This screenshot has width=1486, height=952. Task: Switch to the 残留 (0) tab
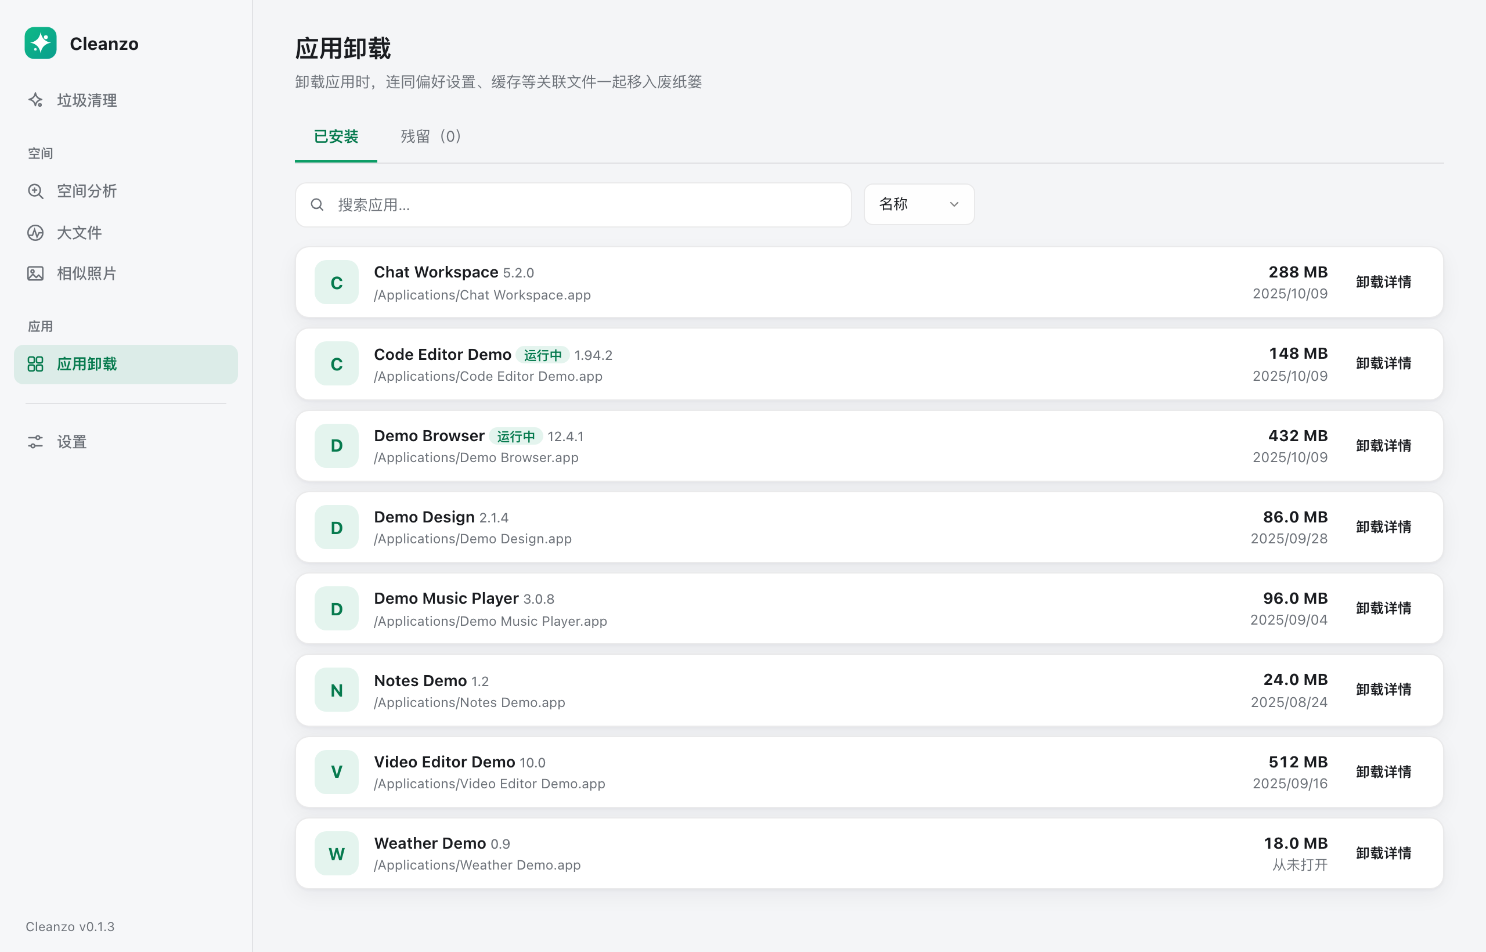[431, 136]
